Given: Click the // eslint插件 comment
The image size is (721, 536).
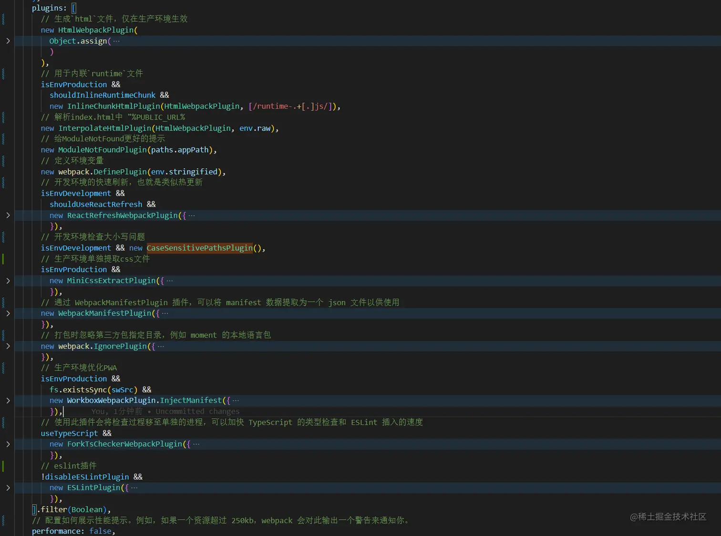Looking at the screenshot, I should tap(69, 466).
